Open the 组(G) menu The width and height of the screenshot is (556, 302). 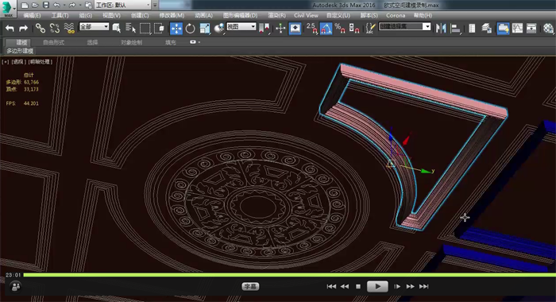coord(86,15)
